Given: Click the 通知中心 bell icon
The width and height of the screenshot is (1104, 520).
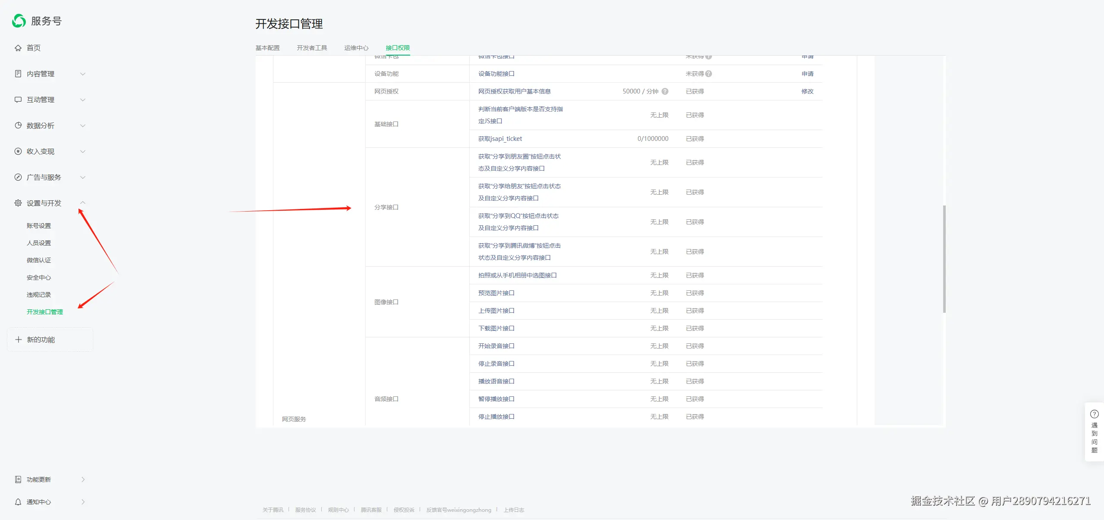Looking at the screenshot, I should point(18,502).
